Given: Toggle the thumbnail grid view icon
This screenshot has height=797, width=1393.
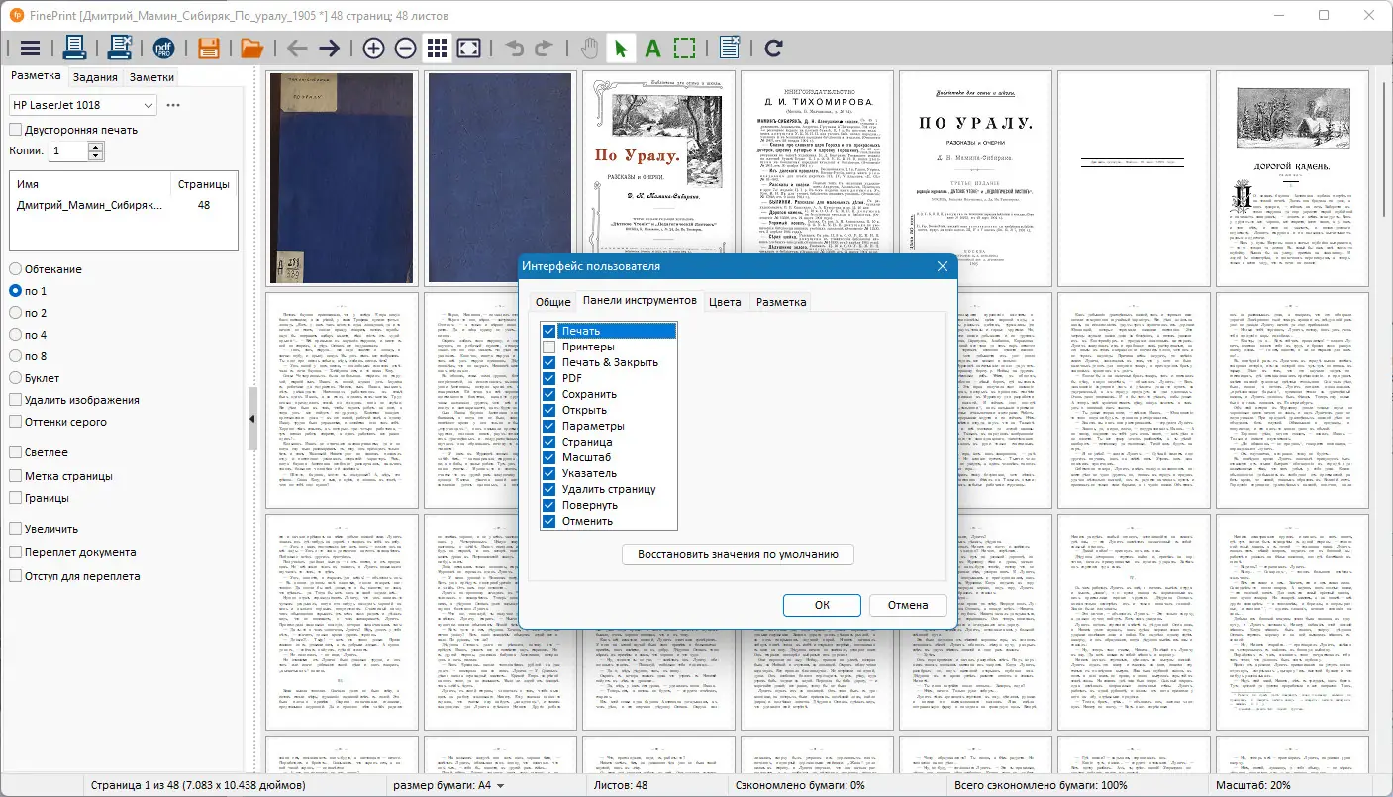Looking at the screenshot, I should [437, 48].
